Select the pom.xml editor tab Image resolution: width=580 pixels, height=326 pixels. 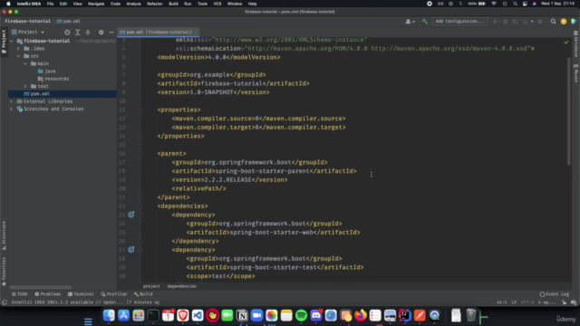(x=158, y=33)
